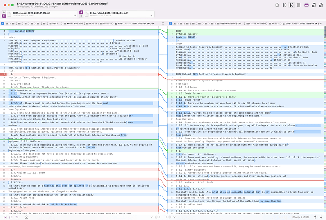Click the clock history icon after left path bar
Image resolution: width=326 pixels, height=220 pixels.
(x=163, y=24)
